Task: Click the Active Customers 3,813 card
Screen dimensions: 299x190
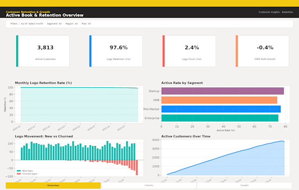Action: pyautogui.click(x=43, y=51)
